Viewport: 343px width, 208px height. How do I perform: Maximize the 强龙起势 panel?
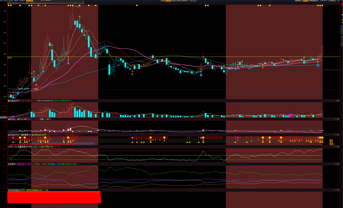[x=337, y=135]
